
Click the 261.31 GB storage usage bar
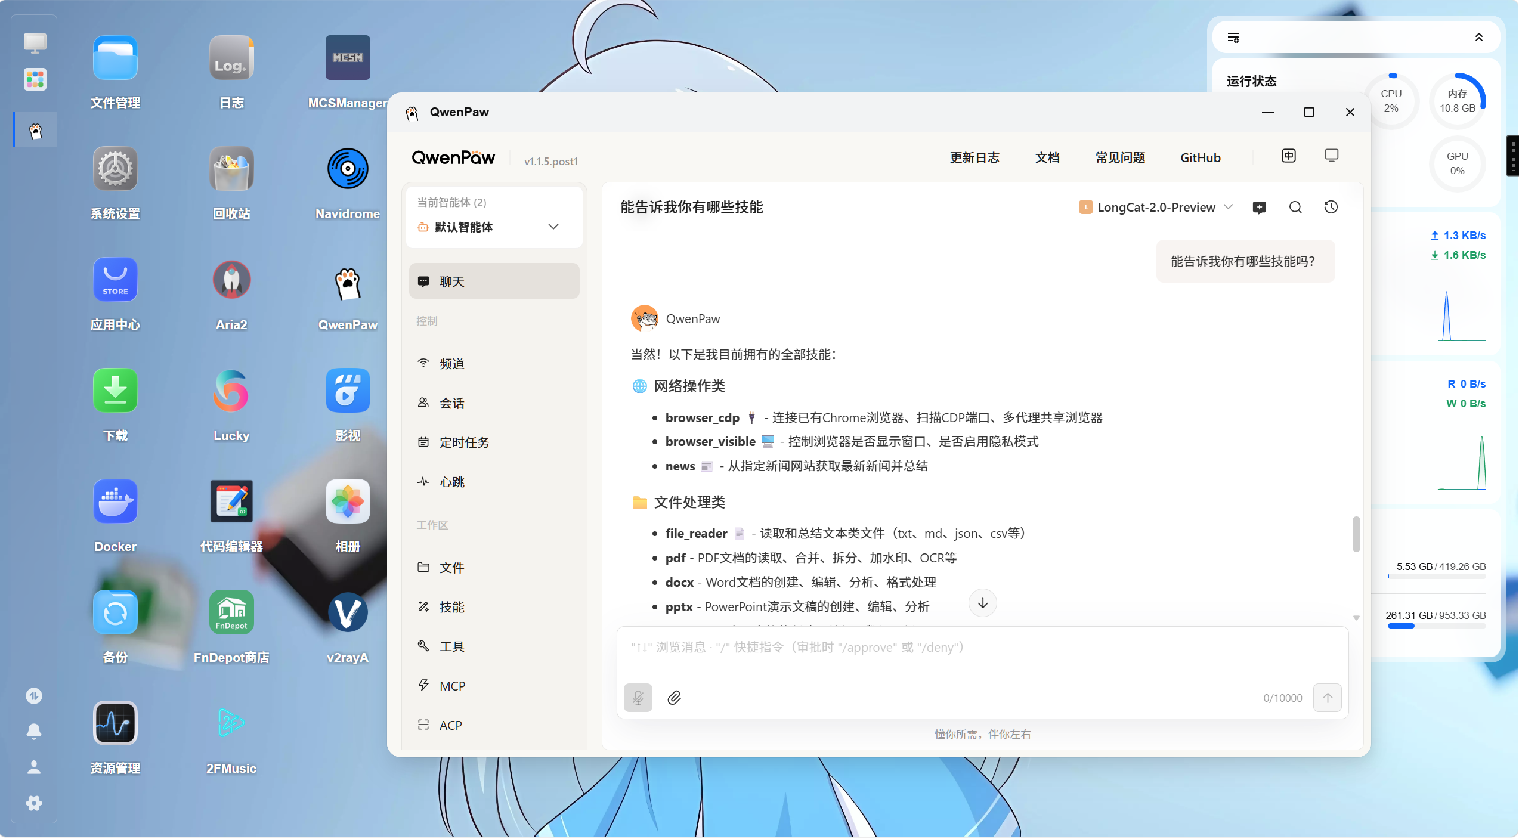click(1437, 626)
